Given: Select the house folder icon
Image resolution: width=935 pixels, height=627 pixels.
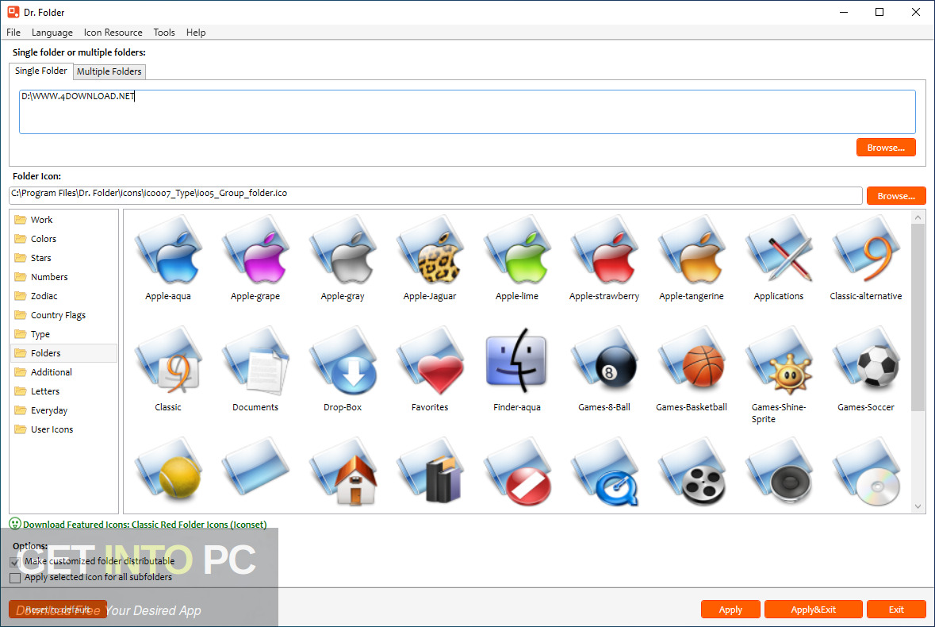Looking at the screenshot, I should point(343,472).
